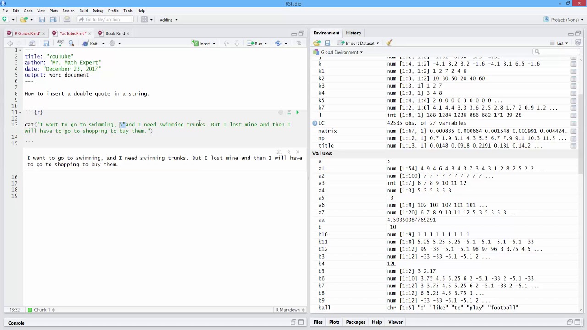Click the Knit button

click(90, 44)
